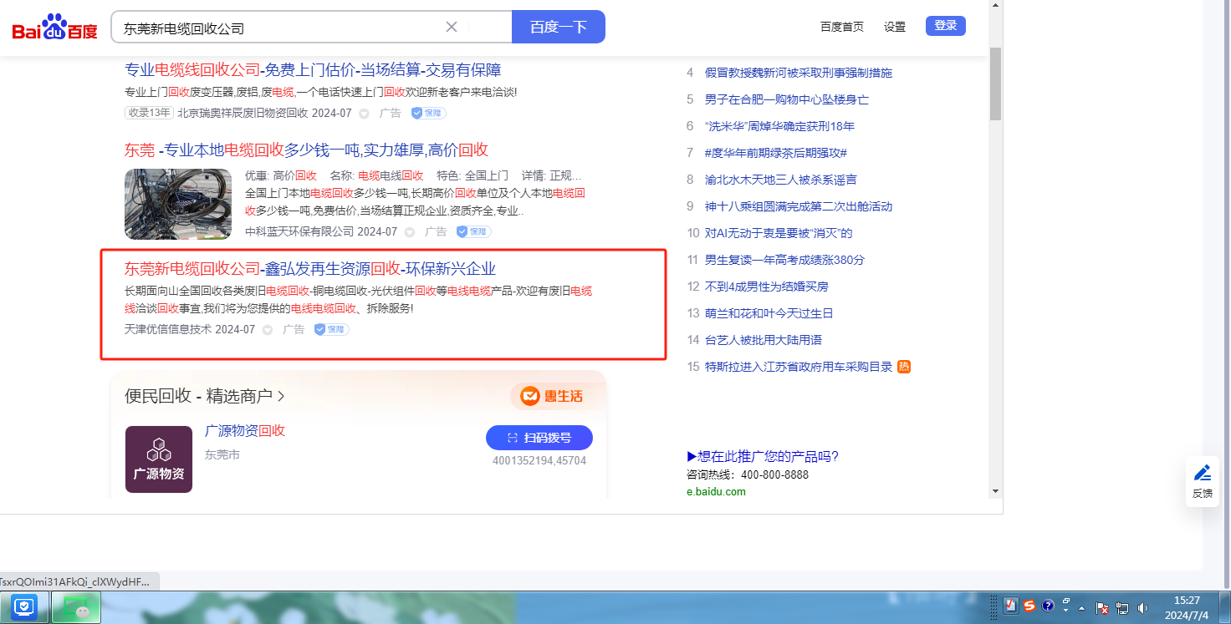Open result 东莞新电缆回收公司-鑫弘发再生资源回收
The image size is (1231, 624).
[x=310, y=269]
